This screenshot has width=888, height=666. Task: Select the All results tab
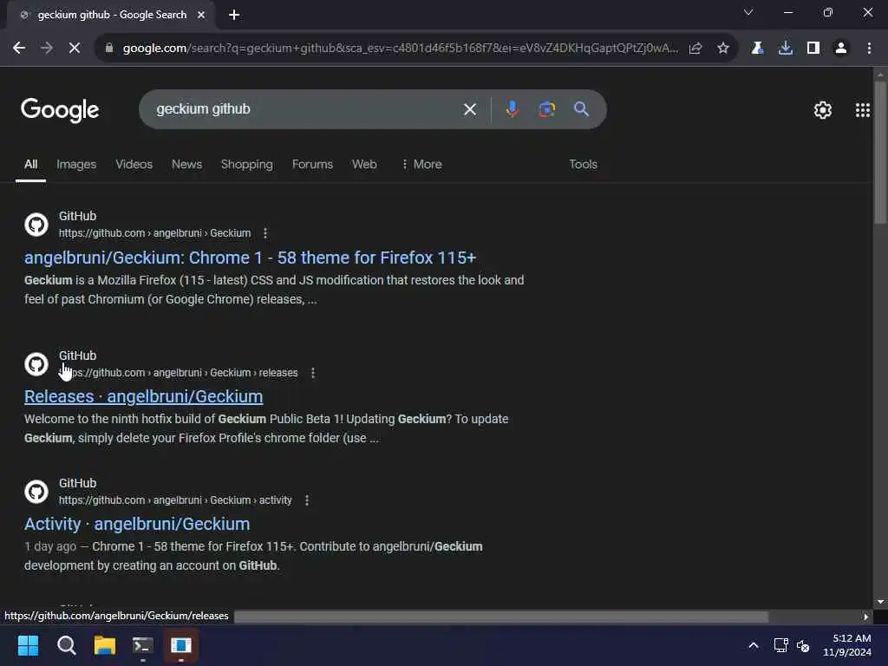[30, 164]
